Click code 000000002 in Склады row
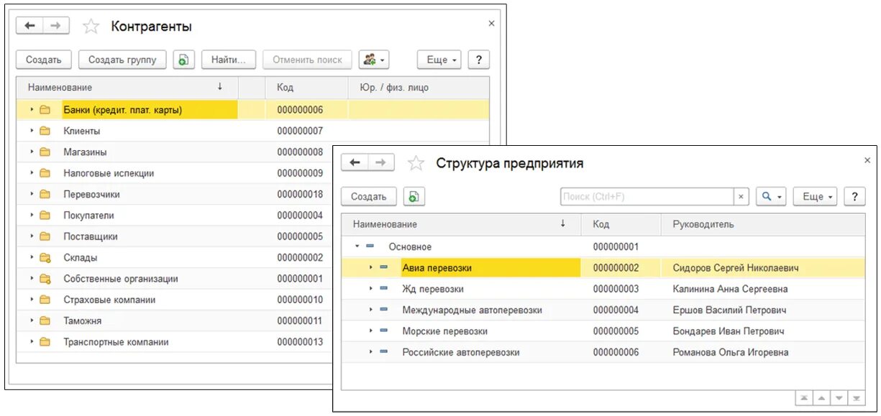The width and height of the screenshot is (881, 416). pyautogui.click(x=300, y=257)
